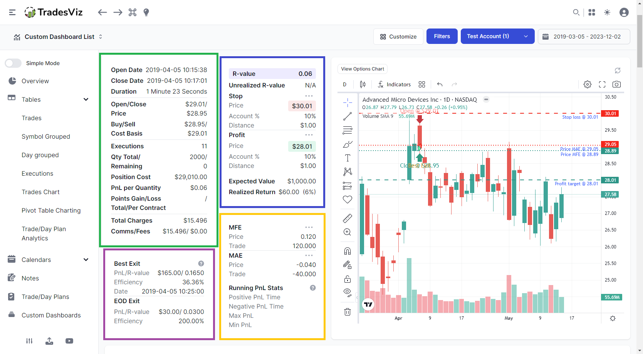
Task: Open the user profile avatar
Action: pos(624,12)
